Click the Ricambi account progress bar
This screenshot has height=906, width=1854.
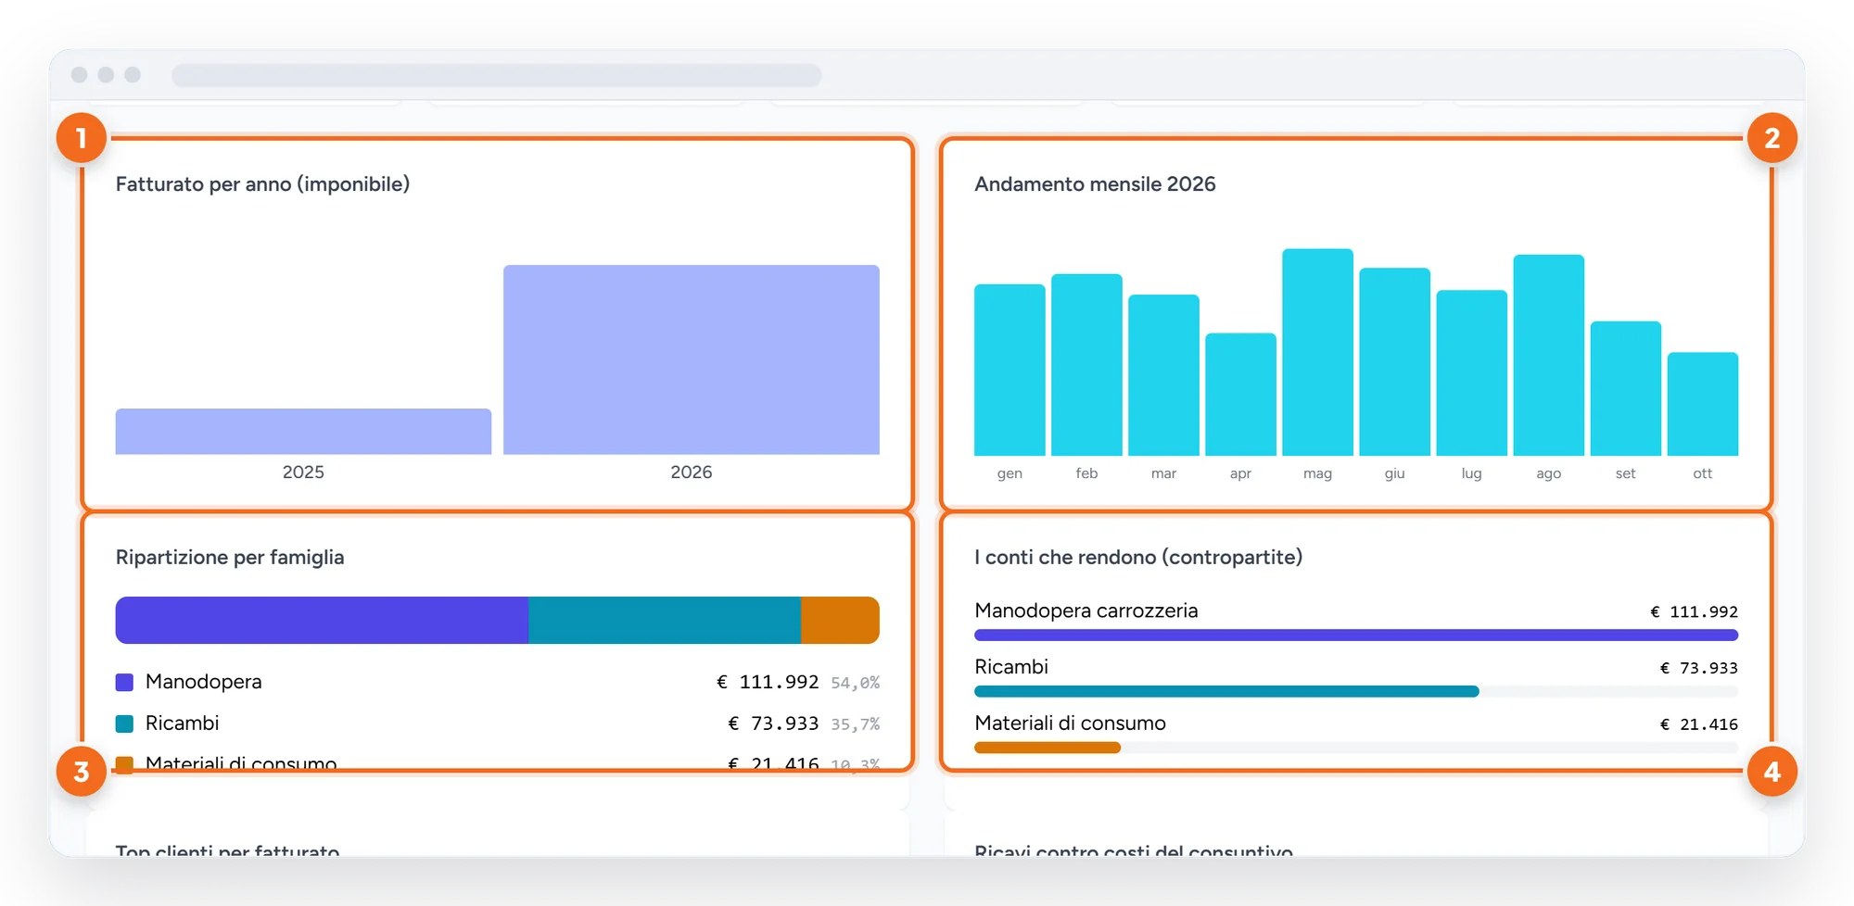click(1356, 691)
